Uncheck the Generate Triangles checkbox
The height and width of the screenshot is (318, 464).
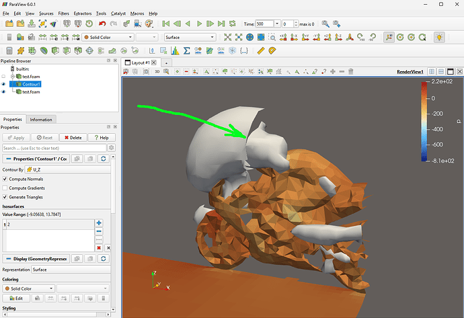click(x=5, y=196)
